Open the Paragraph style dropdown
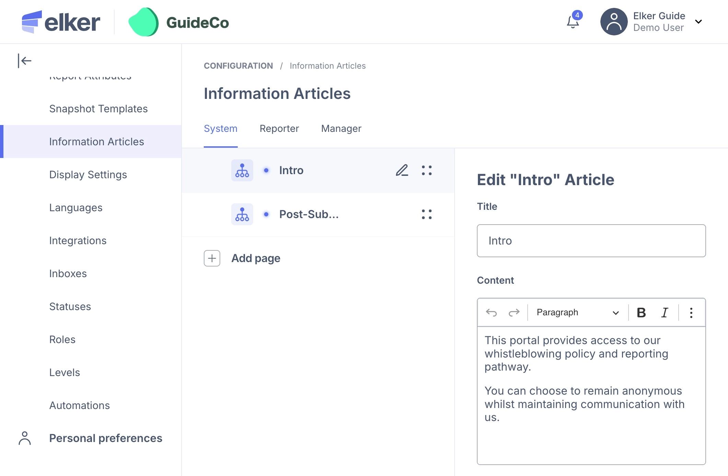This screenshot has width=728, height=476. [578, 313]
